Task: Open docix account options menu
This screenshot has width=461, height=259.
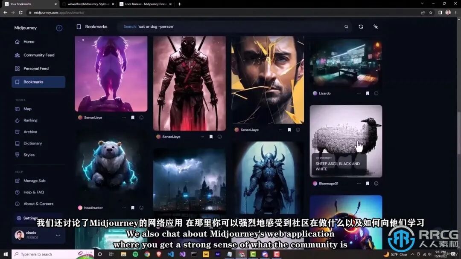Action: click(x=58, y=235)
